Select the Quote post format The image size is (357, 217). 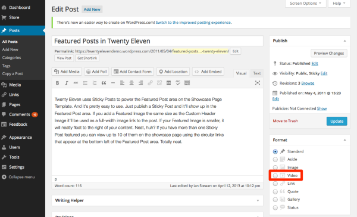(275, 192)
